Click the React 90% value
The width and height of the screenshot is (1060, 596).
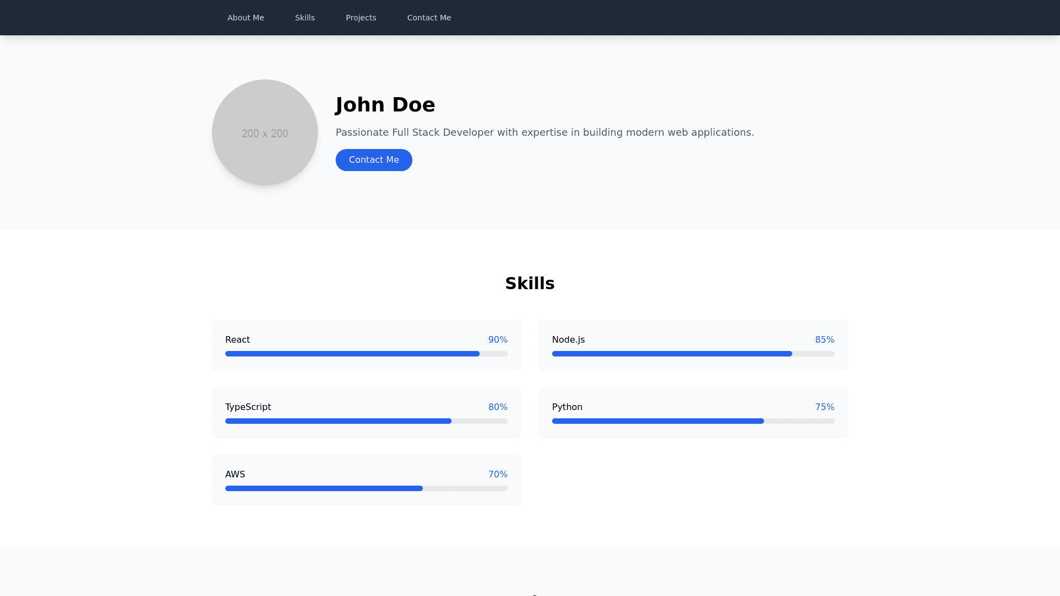[497, 340]
